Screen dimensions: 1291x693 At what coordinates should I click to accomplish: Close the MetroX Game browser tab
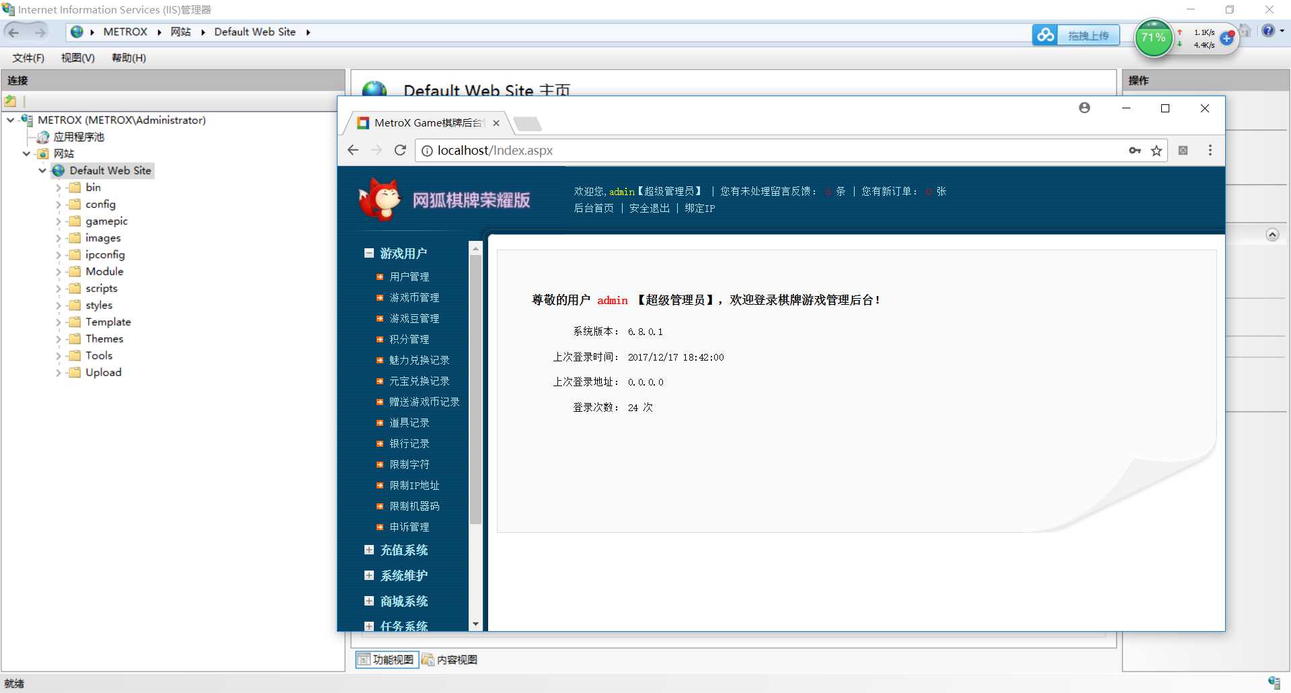coord(496,123)
